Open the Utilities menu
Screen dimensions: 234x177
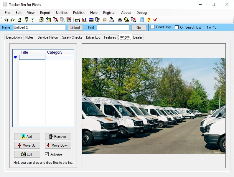click(x=62, y=13)
